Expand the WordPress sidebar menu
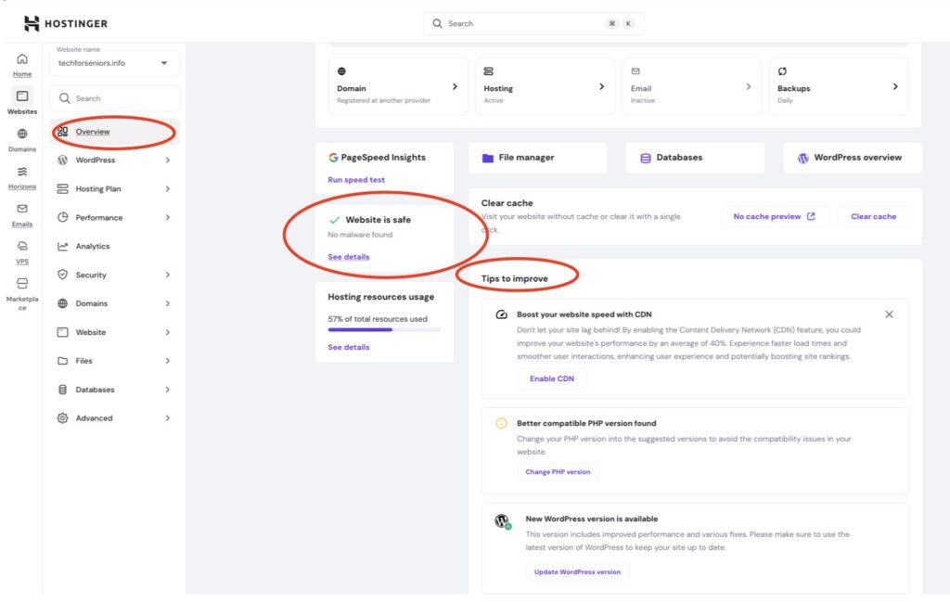This screenshot has width=950, height=602. click(x=114, y=160)
